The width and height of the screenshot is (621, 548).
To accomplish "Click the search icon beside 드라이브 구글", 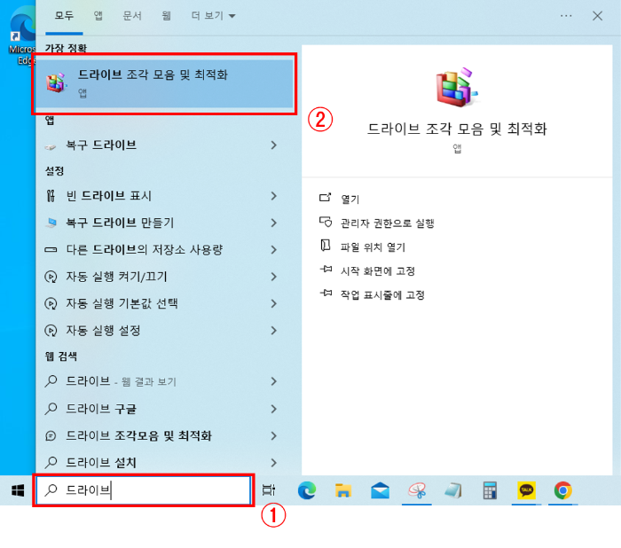I will (x=51, y=408).
